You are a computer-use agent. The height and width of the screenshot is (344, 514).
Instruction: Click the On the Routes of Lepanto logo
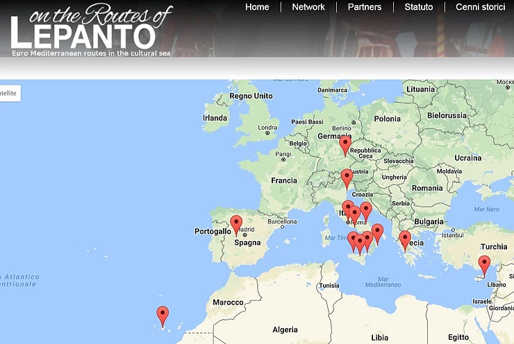coord(91,30)
